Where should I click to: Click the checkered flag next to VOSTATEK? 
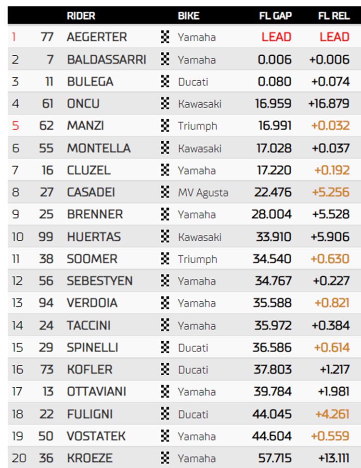[165, 436]
